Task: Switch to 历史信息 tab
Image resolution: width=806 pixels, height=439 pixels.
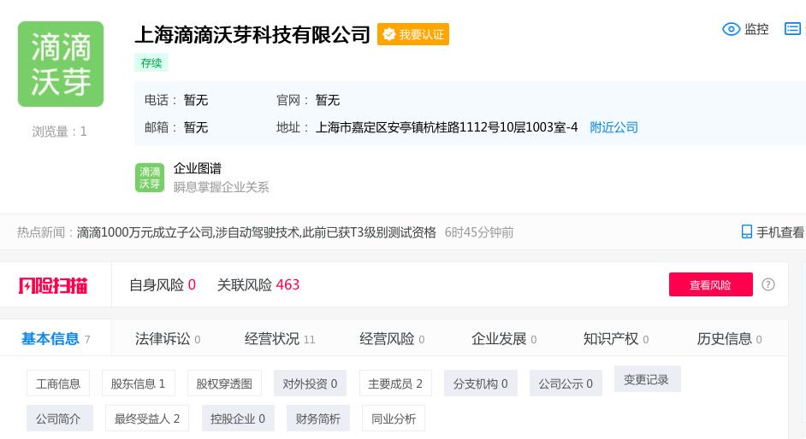Action: pyautogui.click(x=729, y=339)
